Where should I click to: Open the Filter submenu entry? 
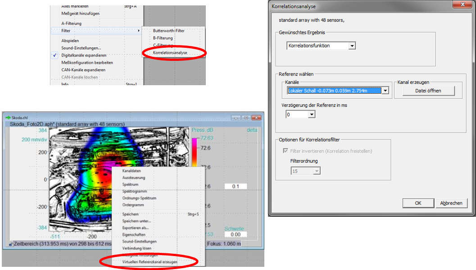[x=96, y=31]
